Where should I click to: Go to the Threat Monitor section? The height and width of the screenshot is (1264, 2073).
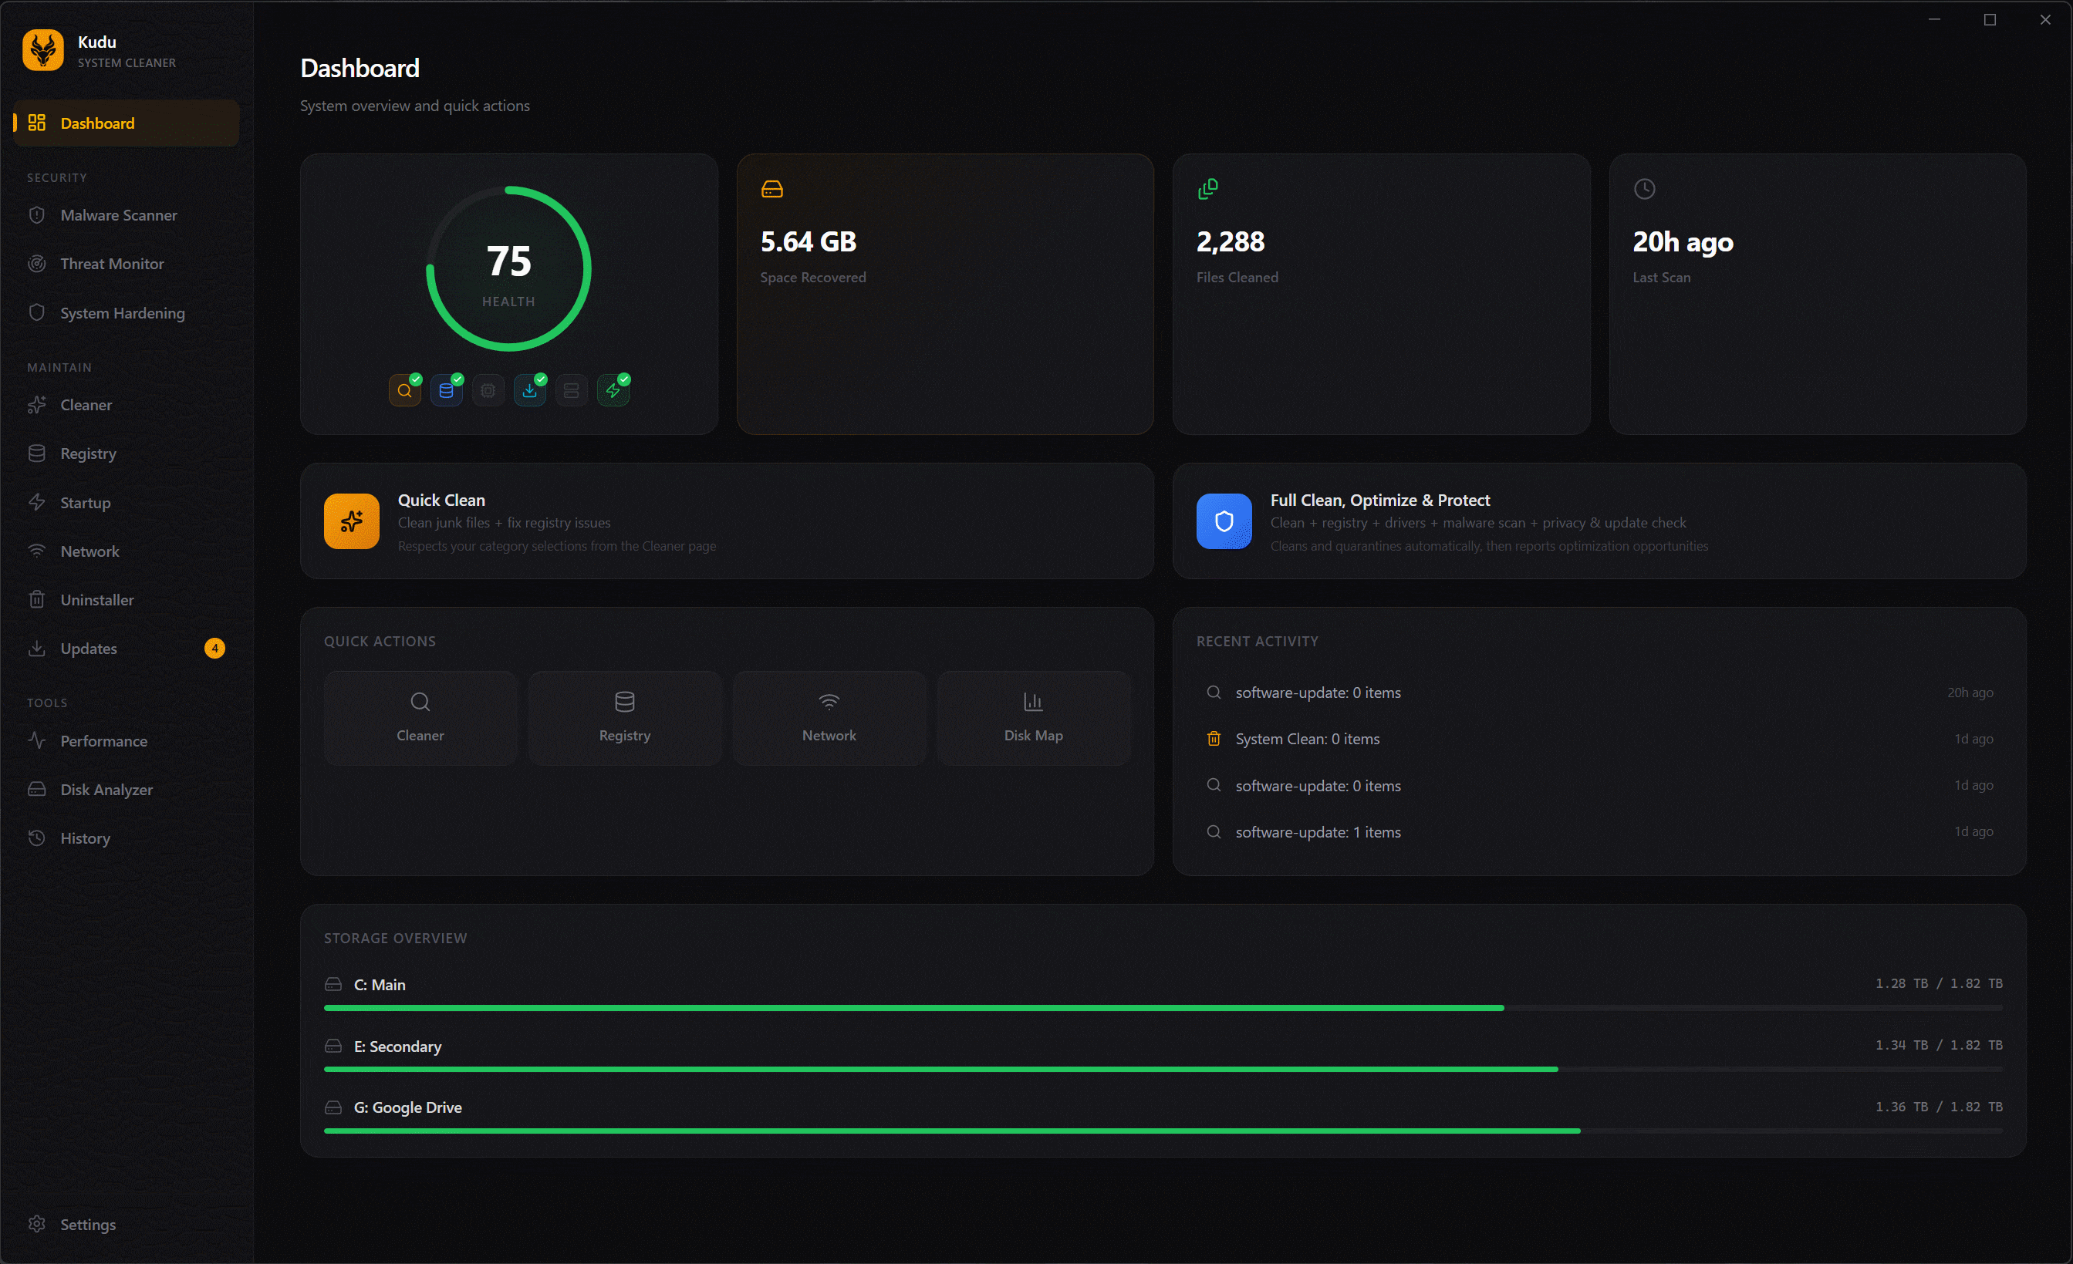pos(112,264)
